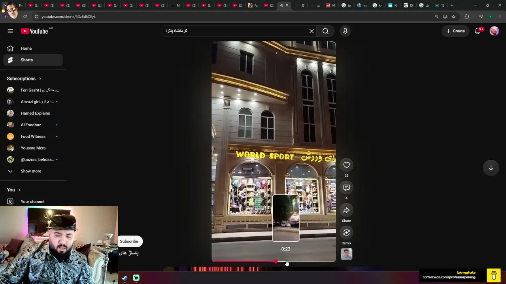Go to the YouTube logo homepage
The height and width of the screenshot is (284, 506).
click(x=34, y=31)
